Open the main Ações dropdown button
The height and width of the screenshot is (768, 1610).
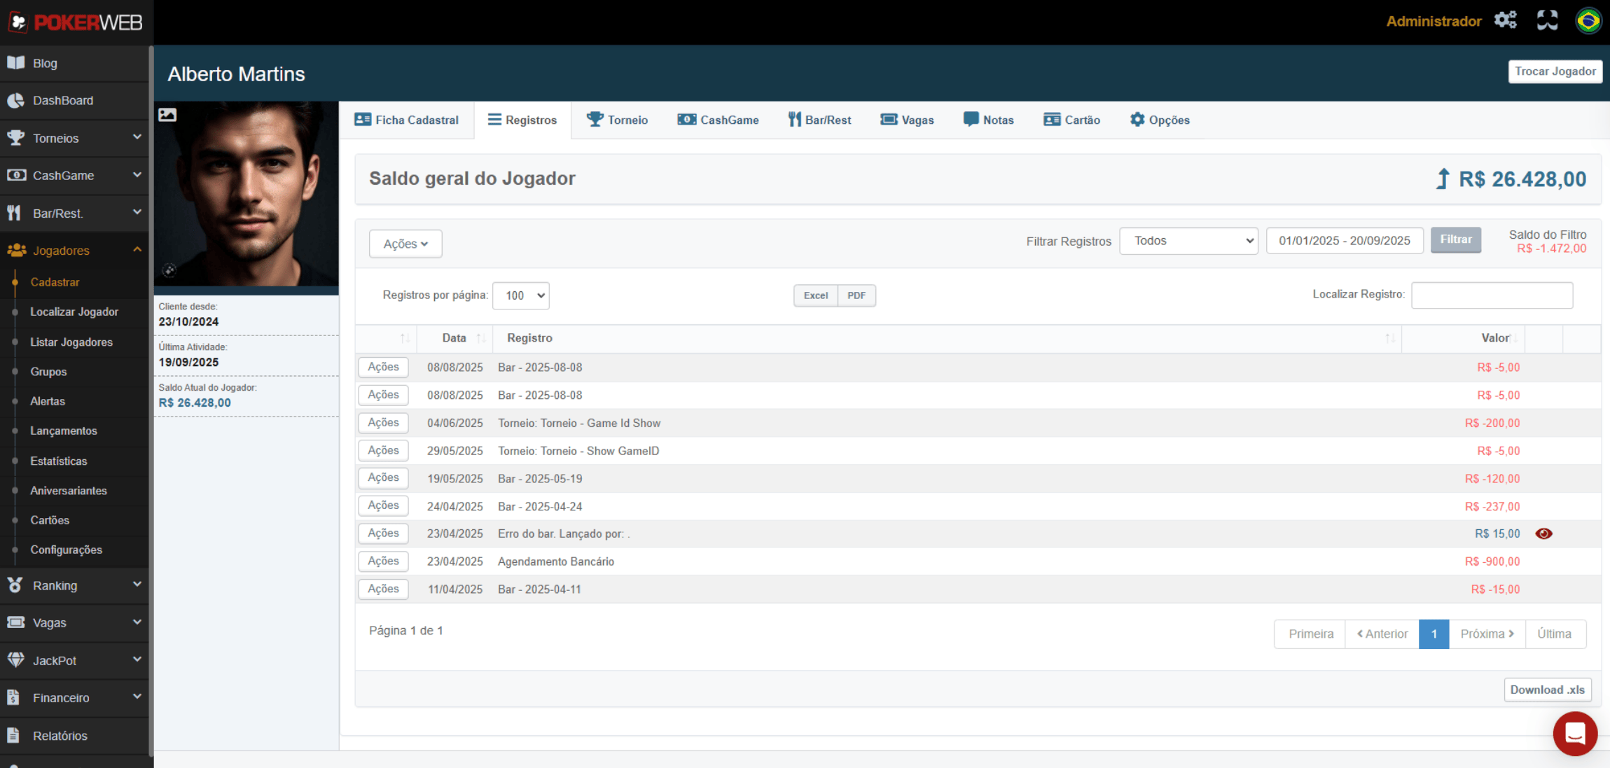coord(405,244)
